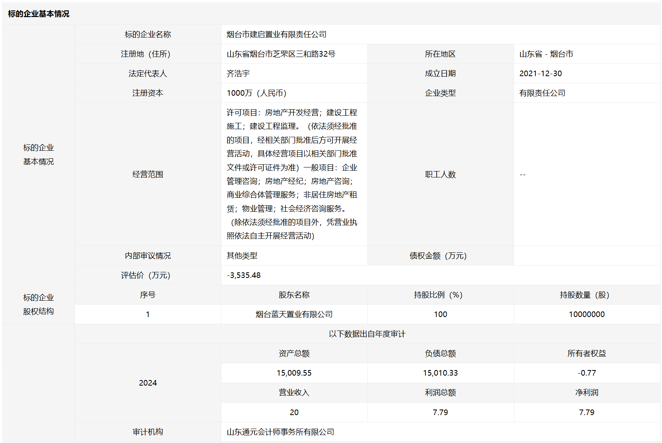This screenshot has width=662, height=443.
Task: Select the owner's equity value -0.77
Action: (587, 373)
